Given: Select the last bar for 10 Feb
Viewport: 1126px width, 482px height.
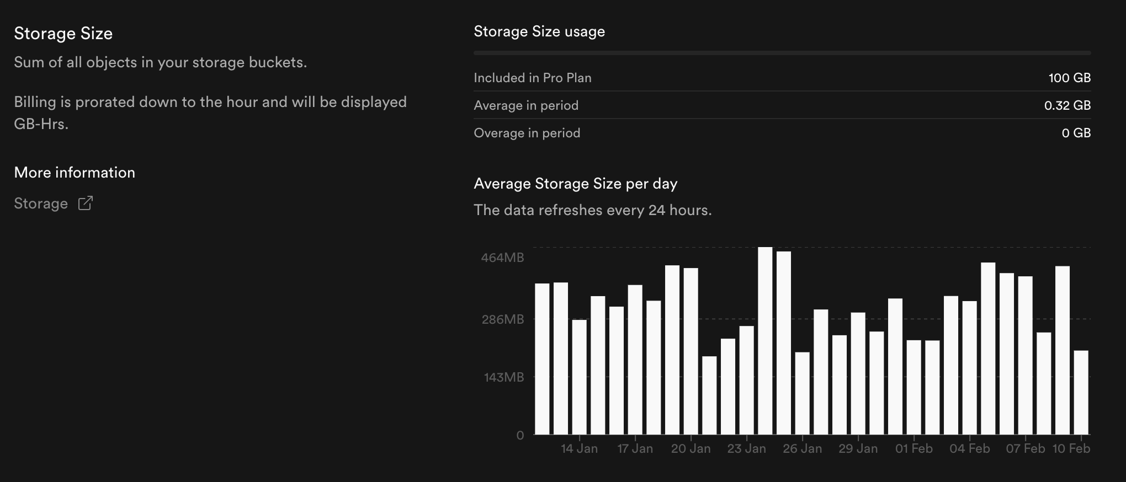Looking at the screenshot, I should [1081, 392].
